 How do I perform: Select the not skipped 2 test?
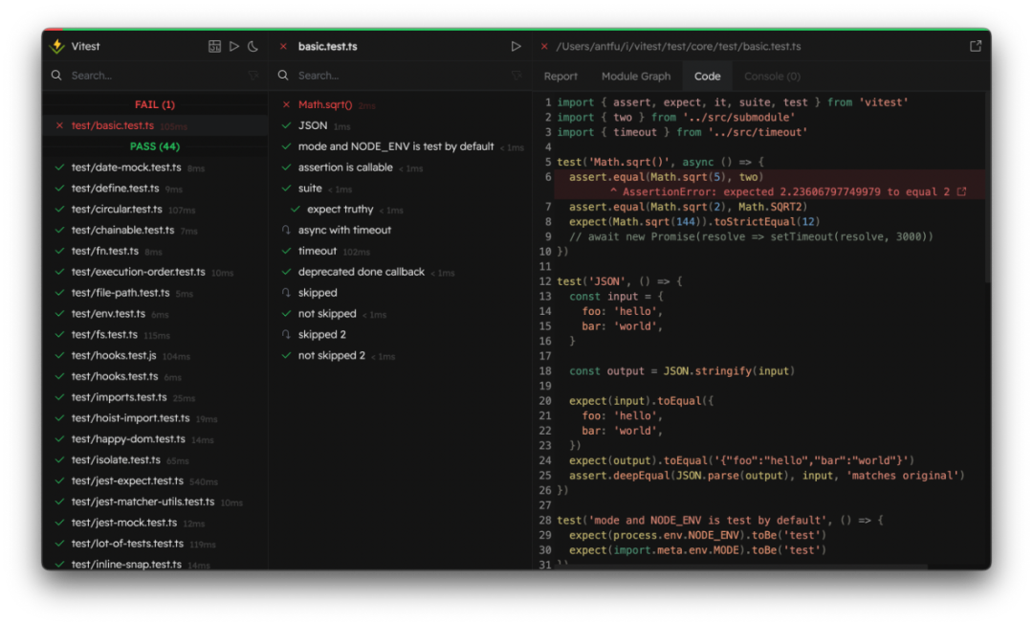point(401,355)
